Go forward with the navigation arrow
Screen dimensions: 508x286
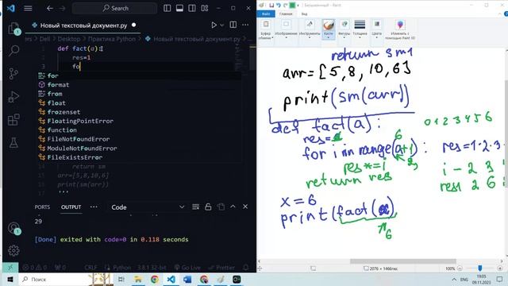coord(62,8)
